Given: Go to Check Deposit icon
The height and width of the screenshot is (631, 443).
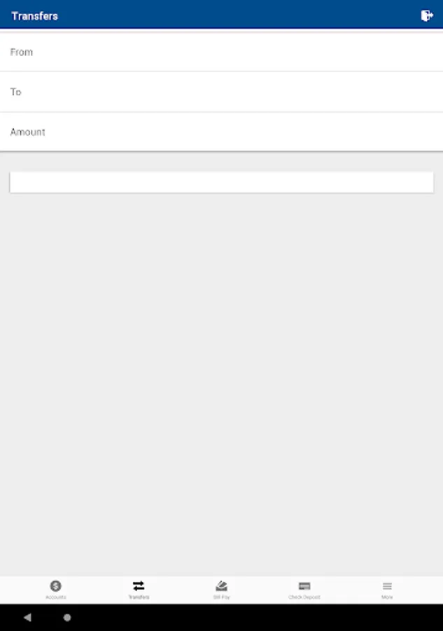Looking at the screenshot, I should coord(304,586).
